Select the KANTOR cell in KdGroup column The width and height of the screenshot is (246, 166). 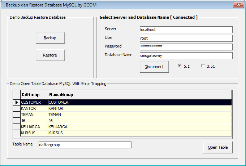point(34,108)
